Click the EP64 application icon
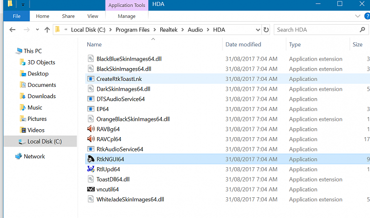370x218 pixels. coord(91,109)
